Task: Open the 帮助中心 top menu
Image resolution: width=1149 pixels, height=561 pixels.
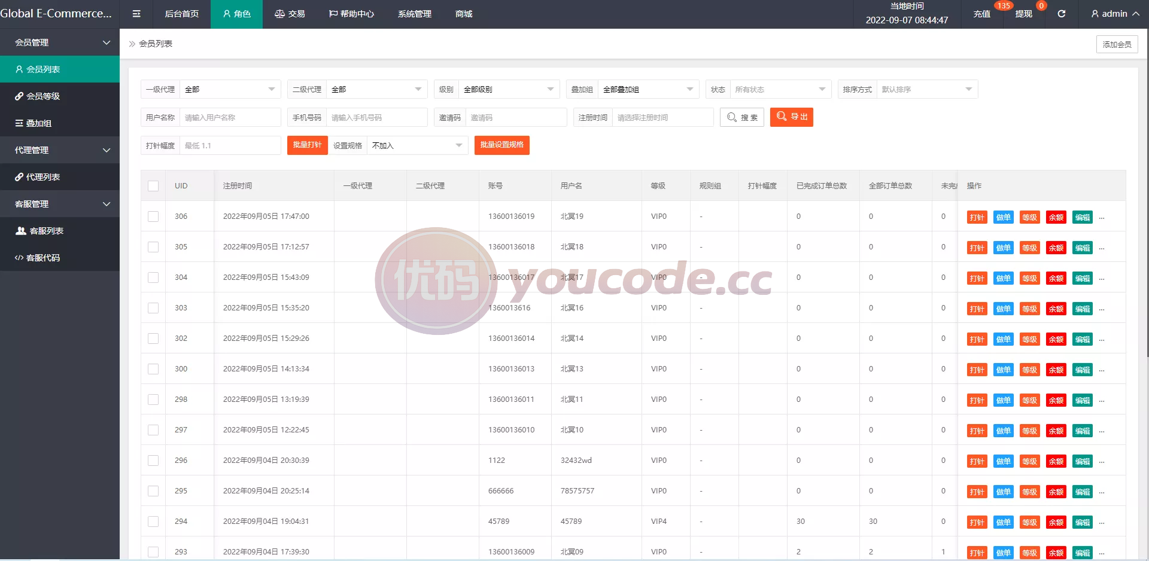Action: pos(351,14)
